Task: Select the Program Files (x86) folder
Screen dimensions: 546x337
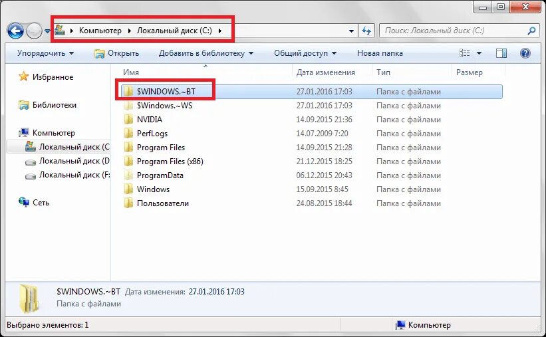Action: 170,162
